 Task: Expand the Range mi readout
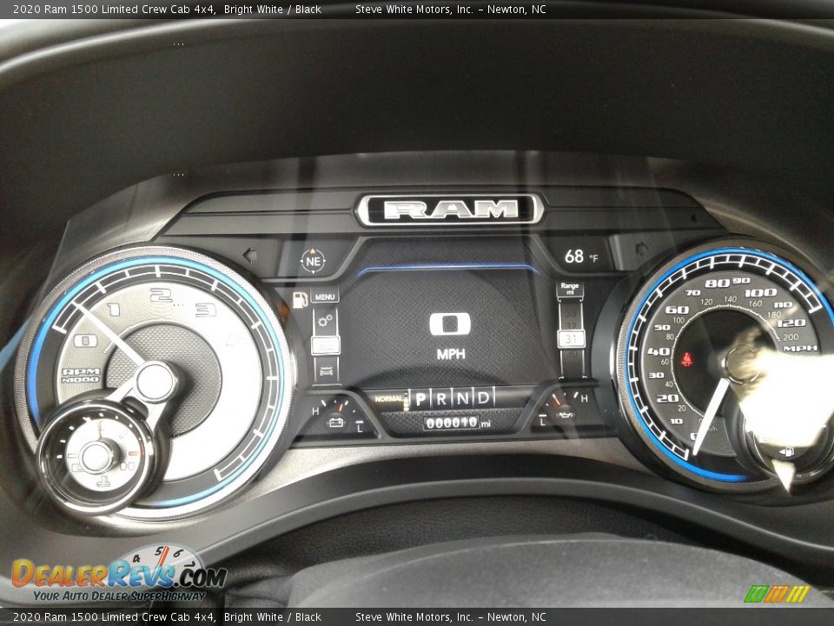pyautogui.click(x=571, y=288)
